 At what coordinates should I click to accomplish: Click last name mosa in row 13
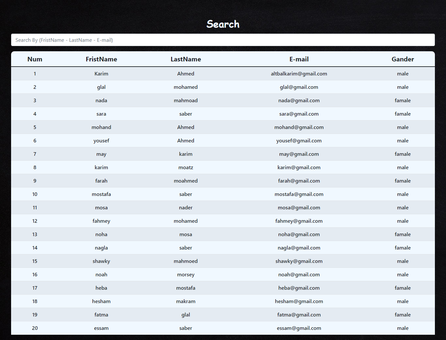186,234
